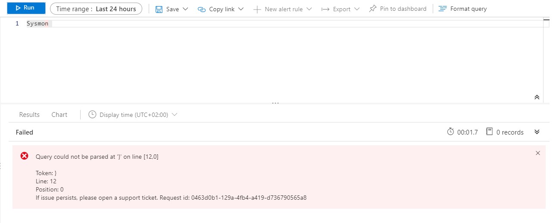The image size is (553, 223).
Task: Switch to the Chart tab
Action: 59,115
